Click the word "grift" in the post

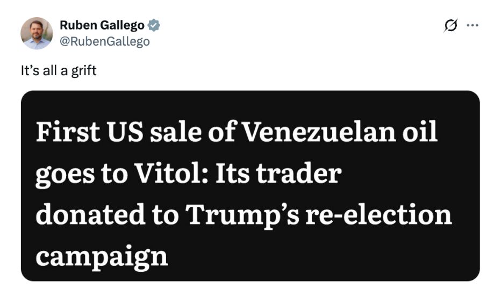85,70
